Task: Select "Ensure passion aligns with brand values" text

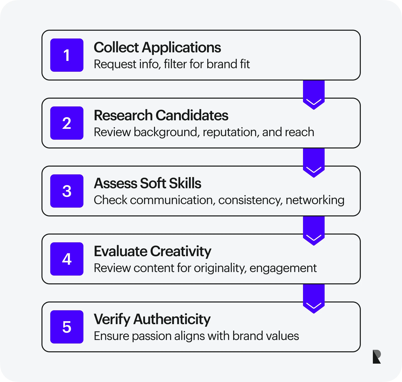Action: (x=196, y=336)
